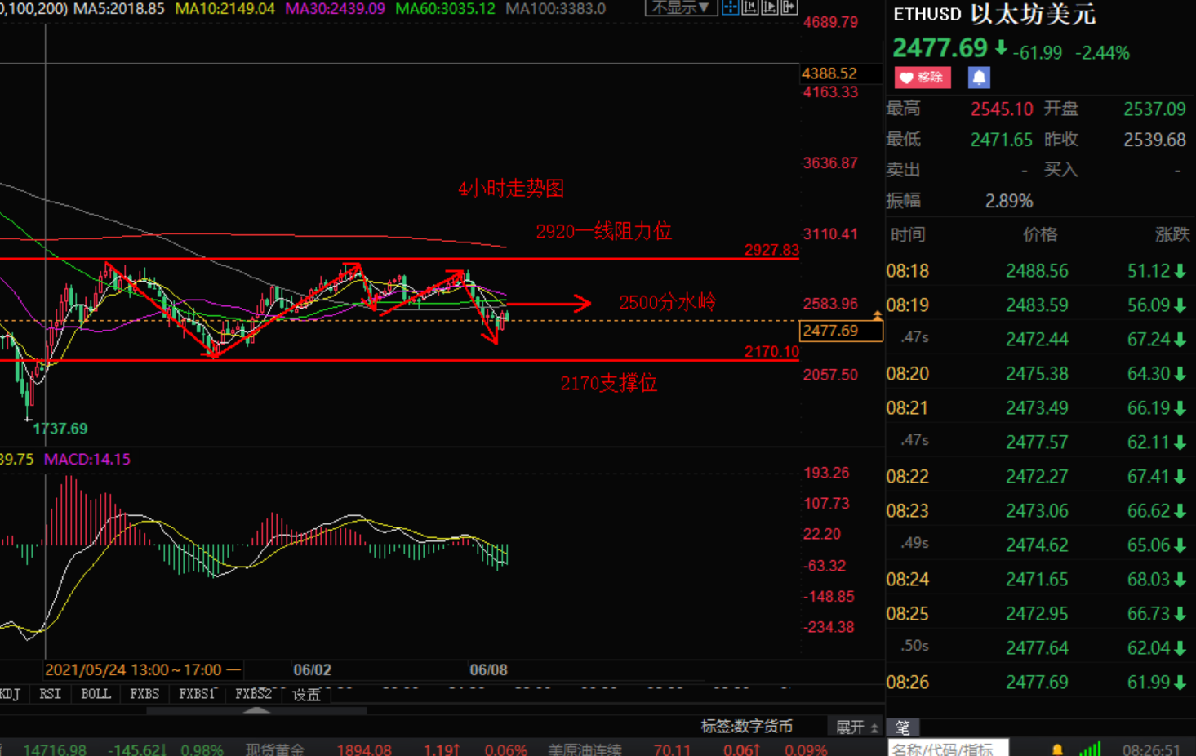Select the 08:26 trade row price 2477.69

pyautogui.click(x=1037, y=683)
